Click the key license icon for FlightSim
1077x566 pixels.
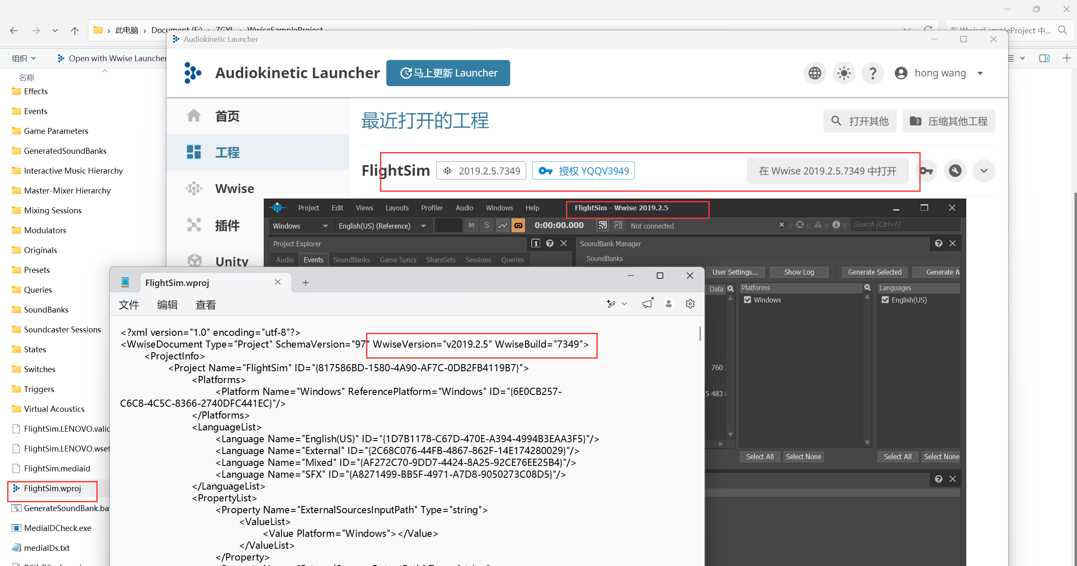tap(926, 171)
